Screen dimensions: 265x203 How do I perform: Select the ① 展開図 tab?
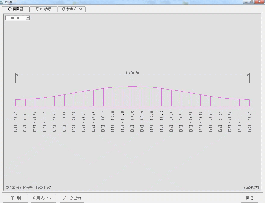[x=16, y=9]
